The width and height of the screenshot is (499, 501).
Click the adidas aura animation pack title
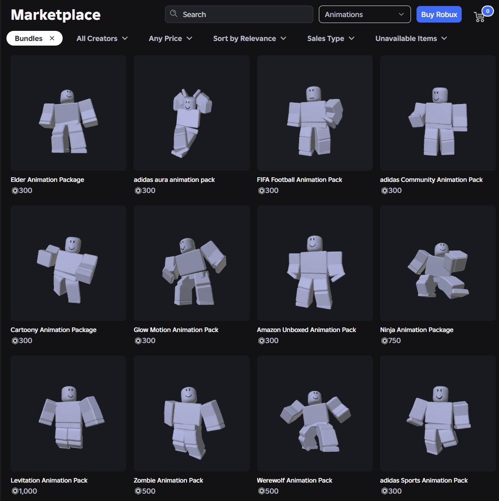174,180
